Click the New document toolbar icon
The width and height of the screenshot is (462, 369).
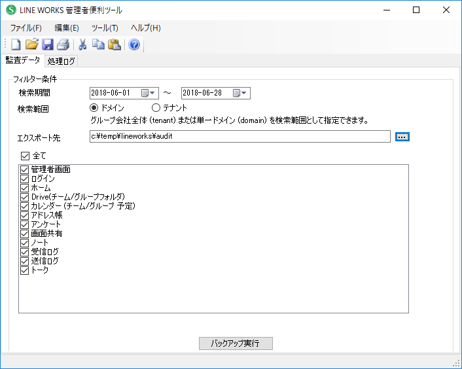16,44
